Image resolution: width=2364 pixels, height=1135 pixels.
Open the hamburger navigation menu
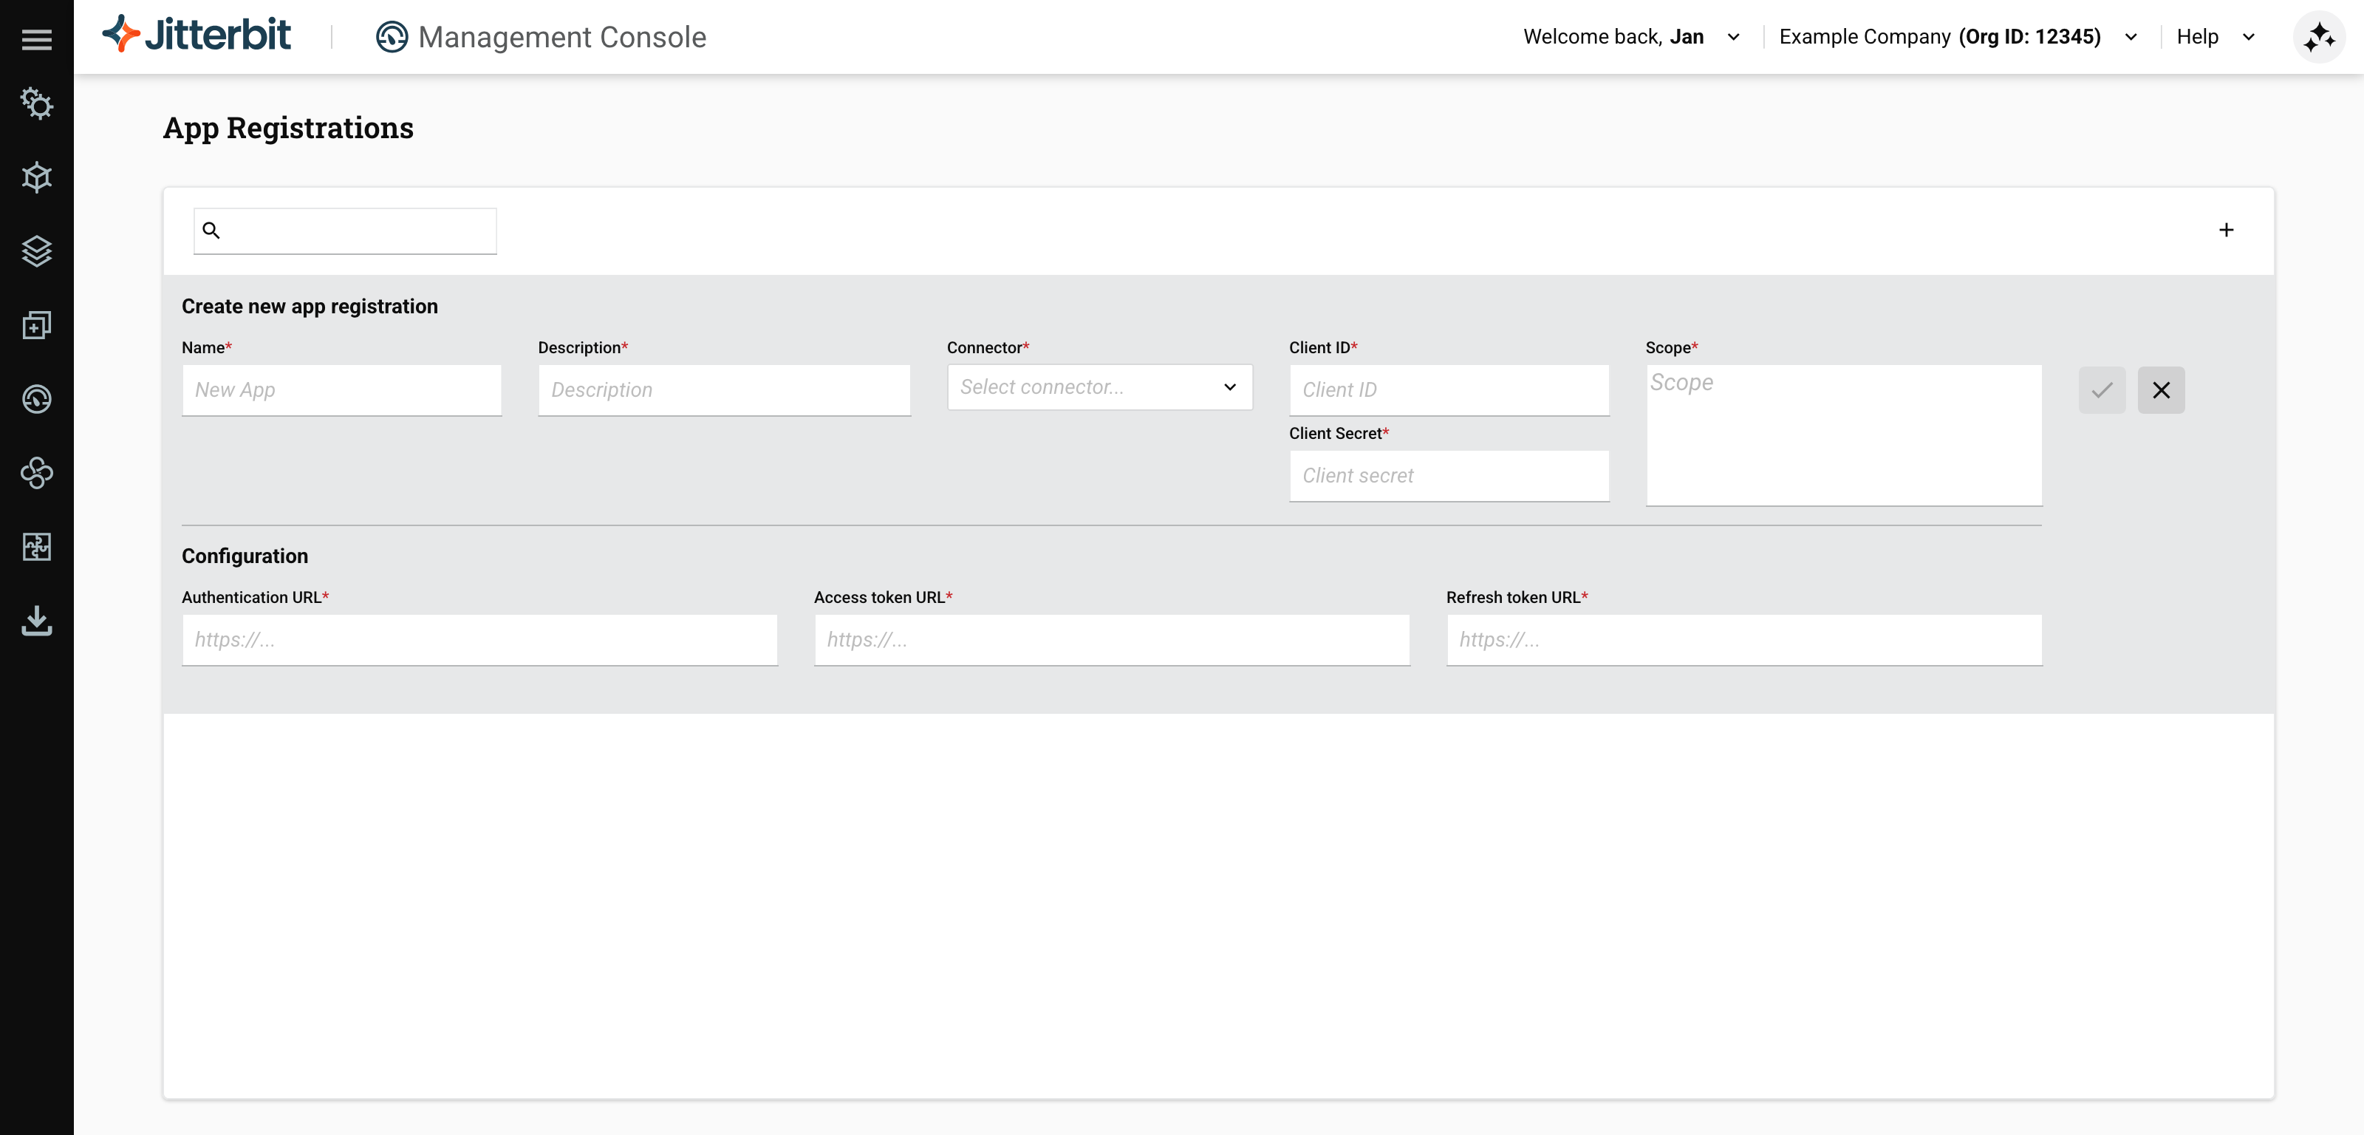pyautogui.click(x=37, y=38)
